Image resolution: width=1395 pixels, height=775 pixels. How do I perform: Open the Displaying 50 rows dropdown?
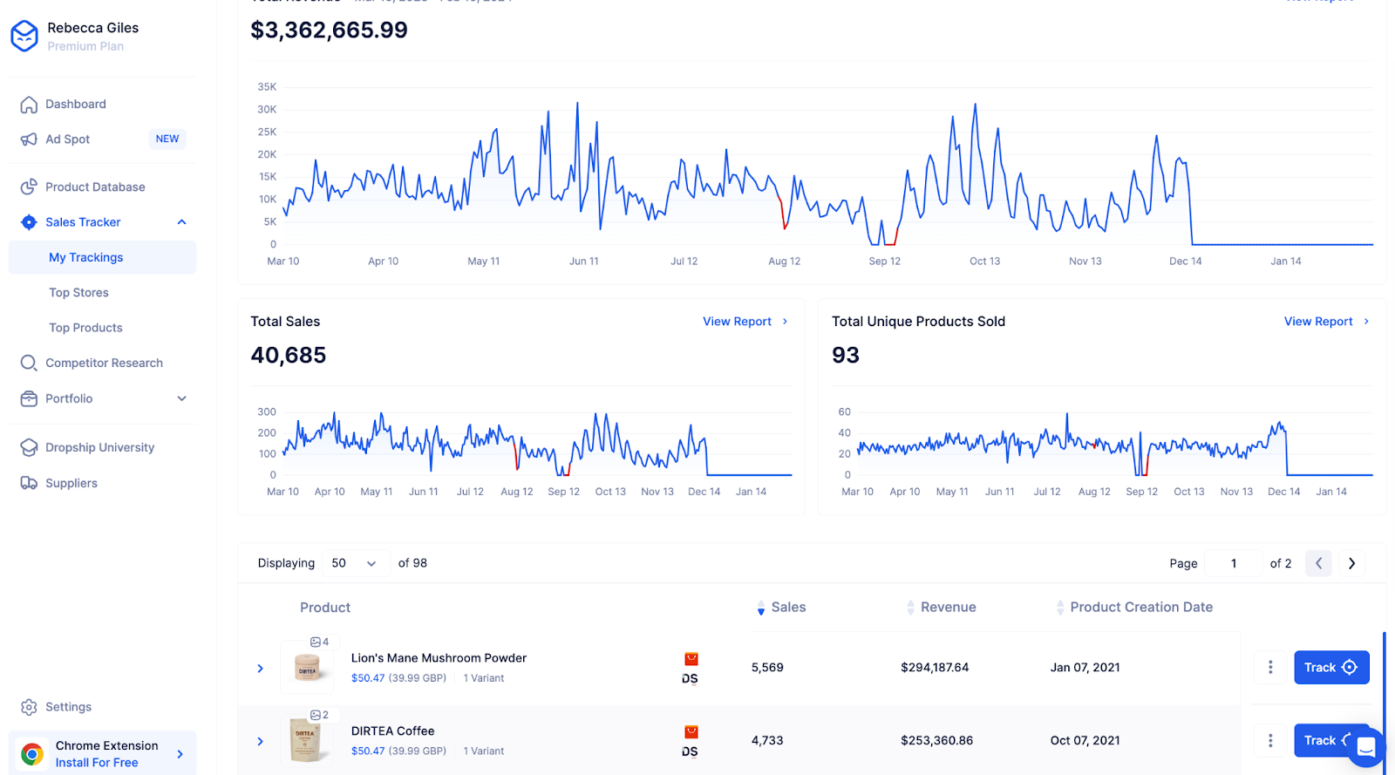[x=354, y=563]
